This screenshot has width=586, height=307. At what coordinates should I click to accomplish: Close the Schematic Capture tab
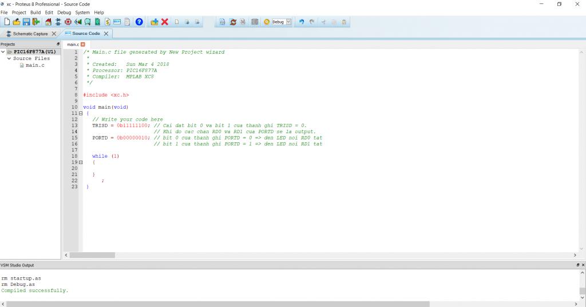click(x=54, y=34)
